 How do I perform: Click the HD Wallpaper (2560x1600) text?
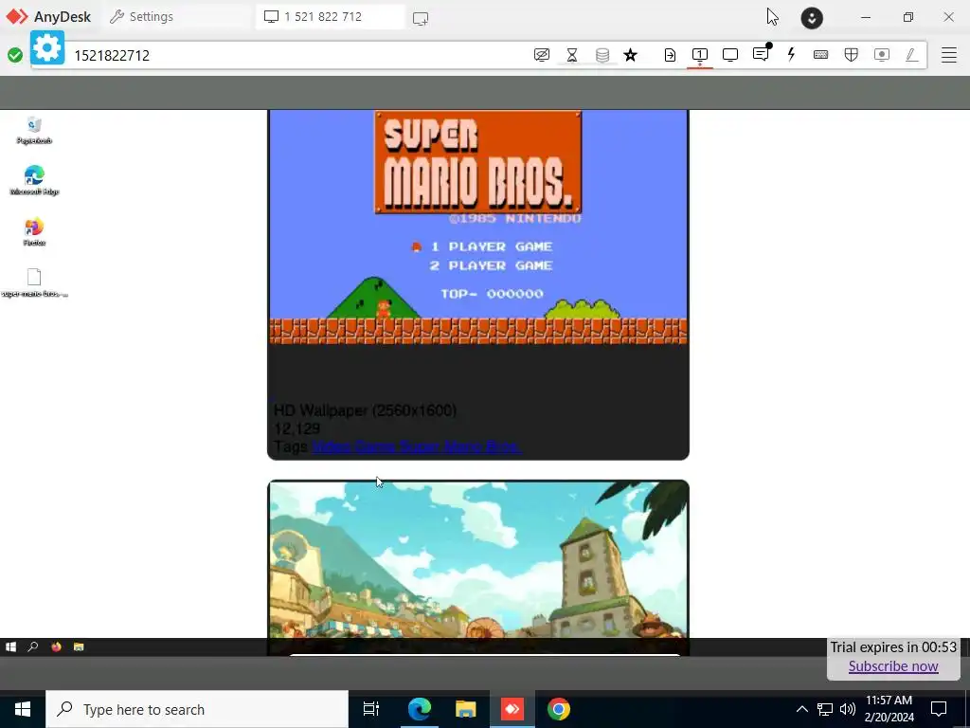click(365, 409)
